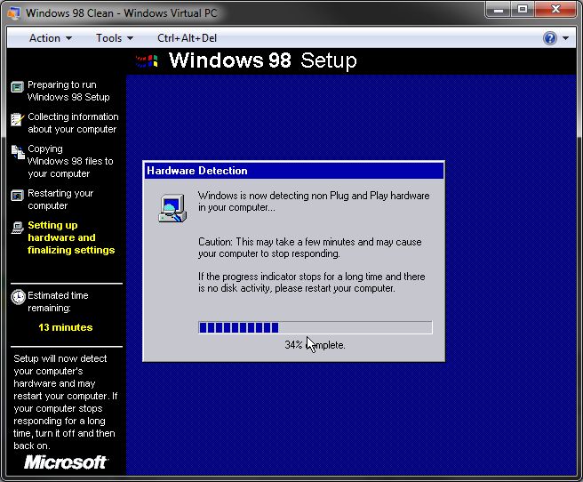
Task: Minimize the Windows Virtual PC window
Action: point(499,9)
